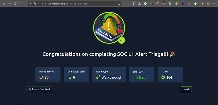This screenshot has width=218, height=105.
Task: Open the round M account icon
Action: click(145, 4)
